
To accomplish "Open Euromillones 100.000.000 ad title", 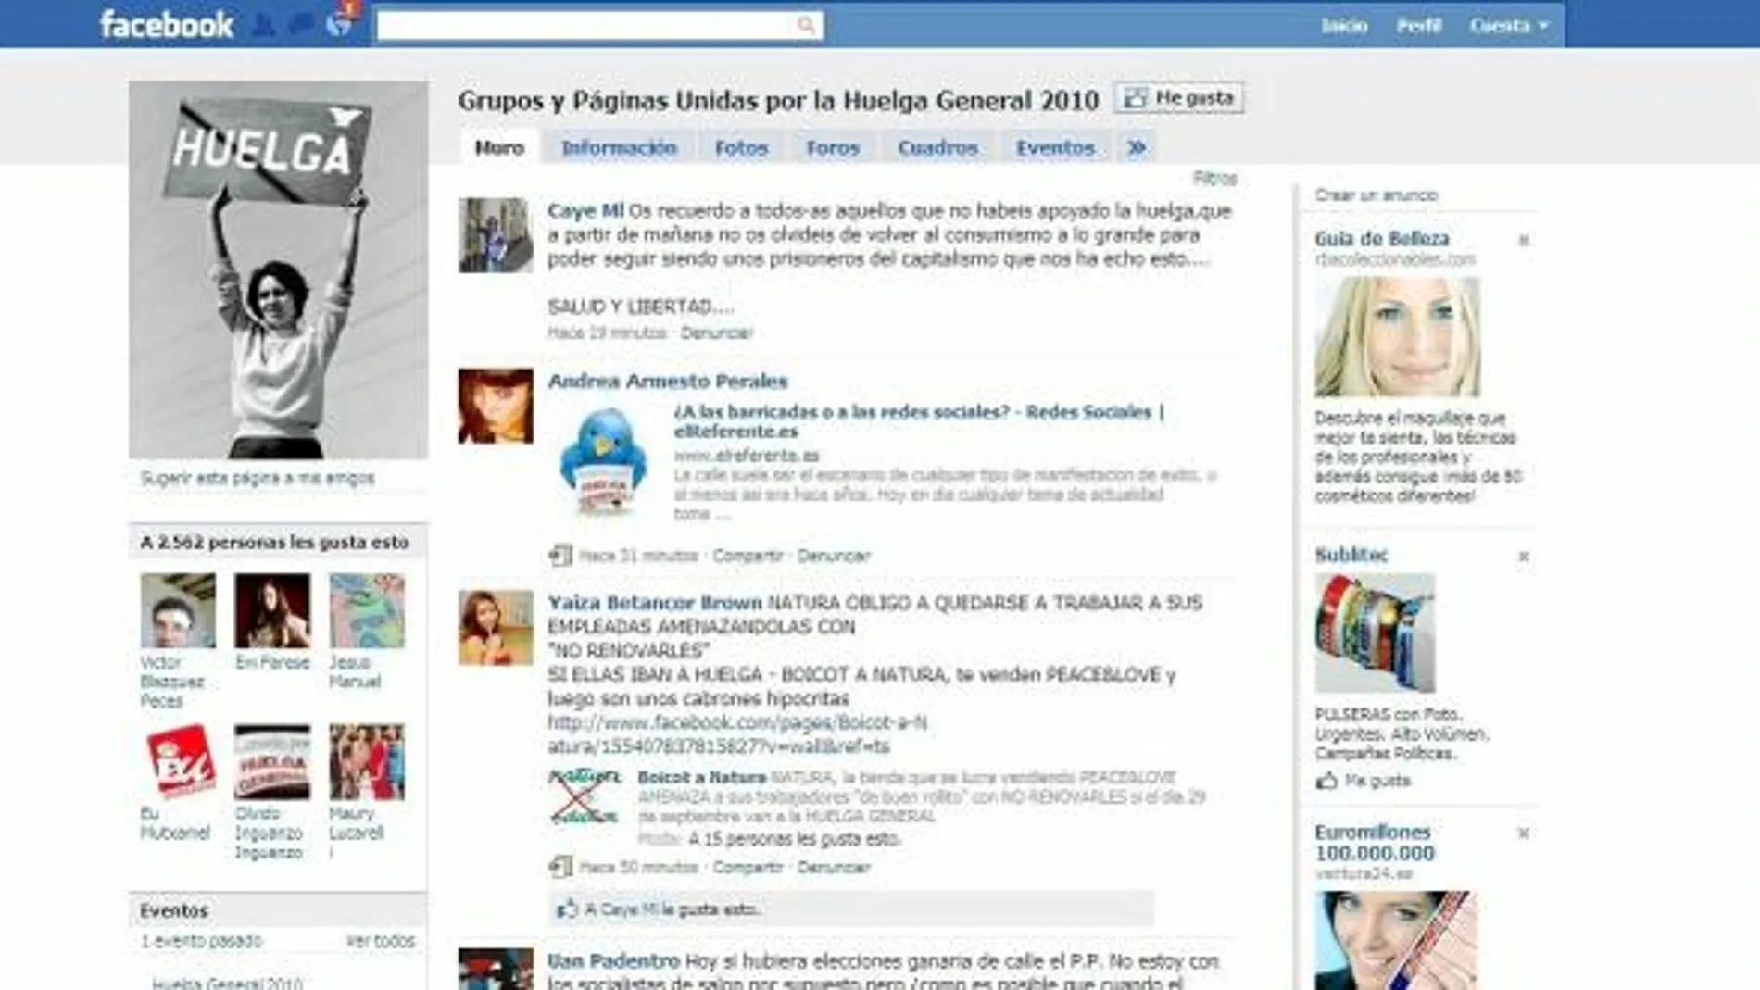I will 1375,843.
